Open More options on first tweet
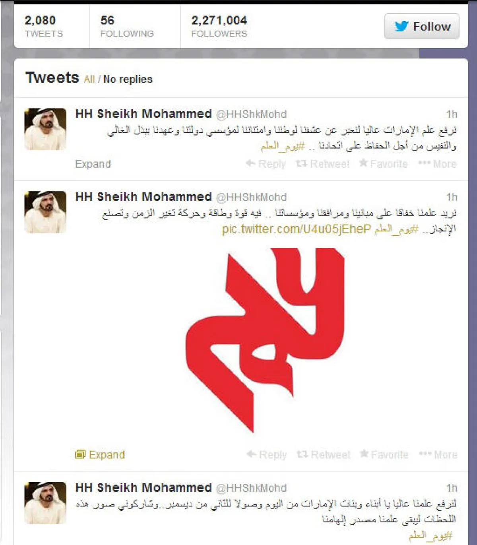 click(x=438, y=164)
